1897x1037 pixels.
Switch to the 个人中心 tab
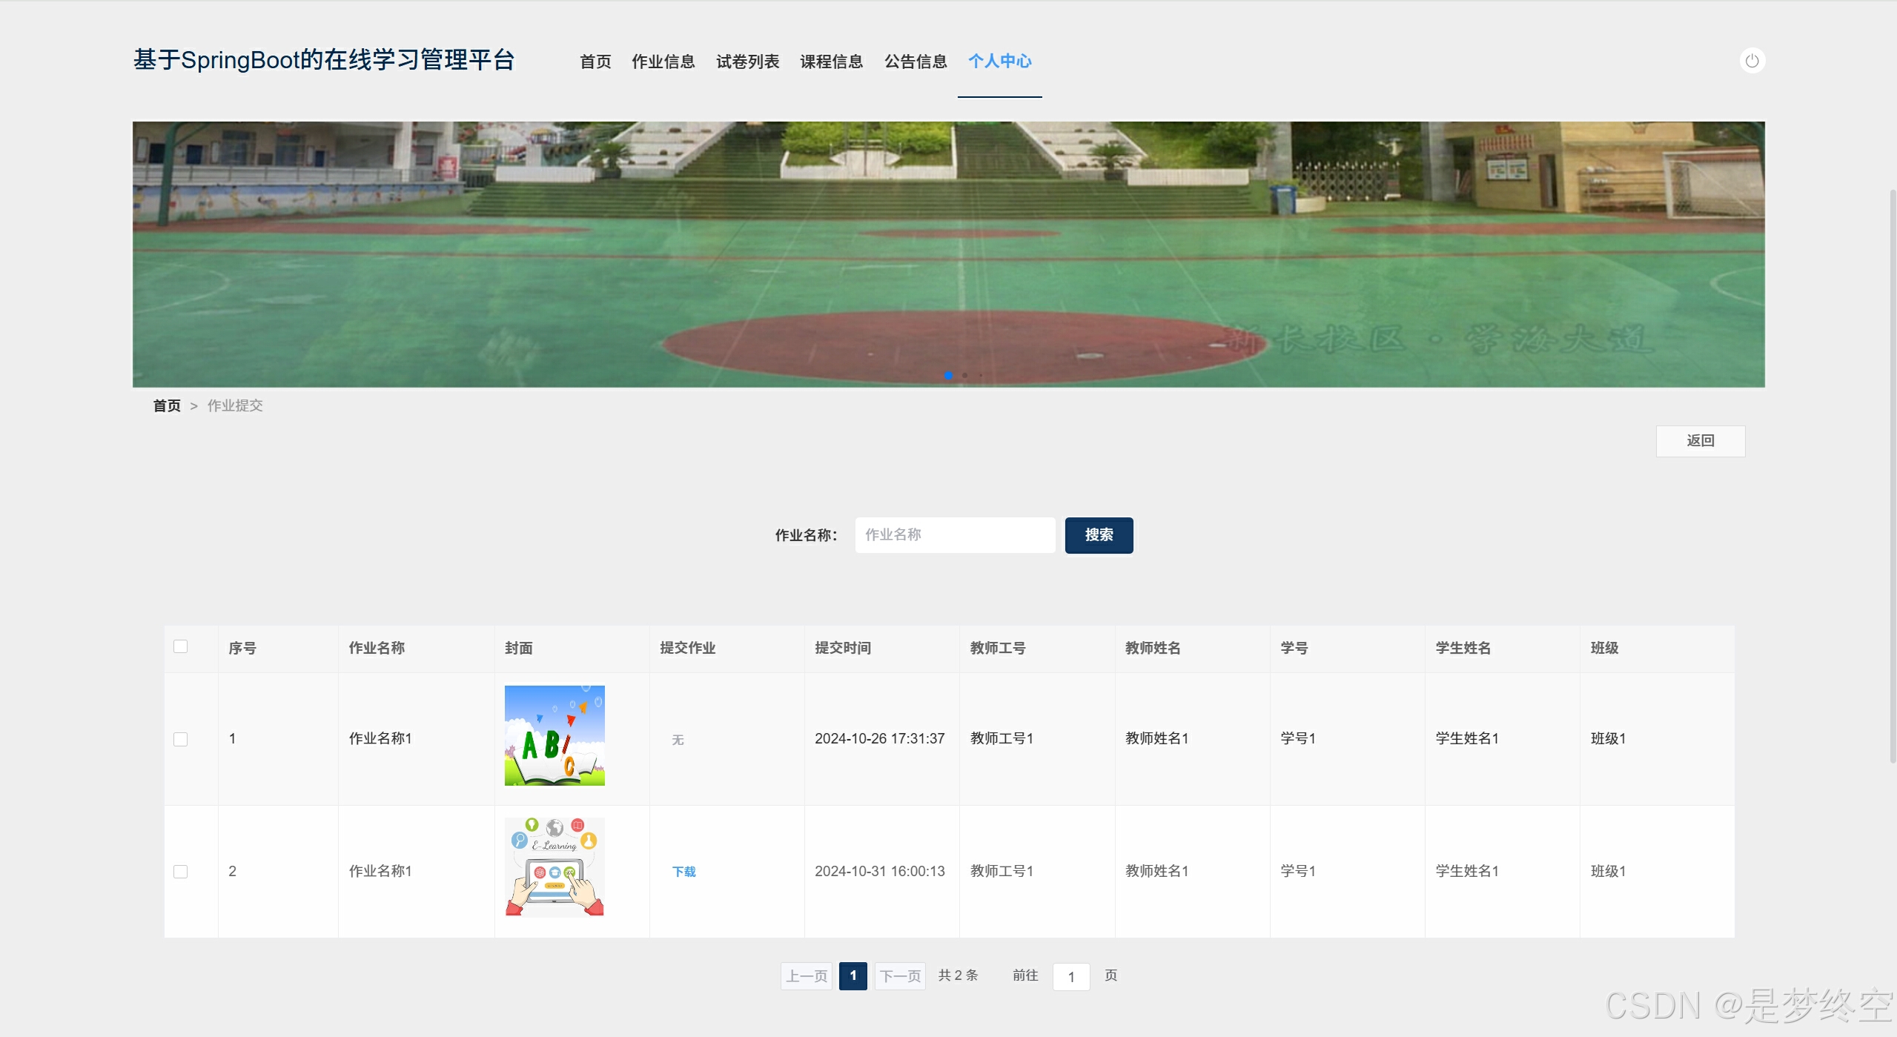(x=999, y=62)
